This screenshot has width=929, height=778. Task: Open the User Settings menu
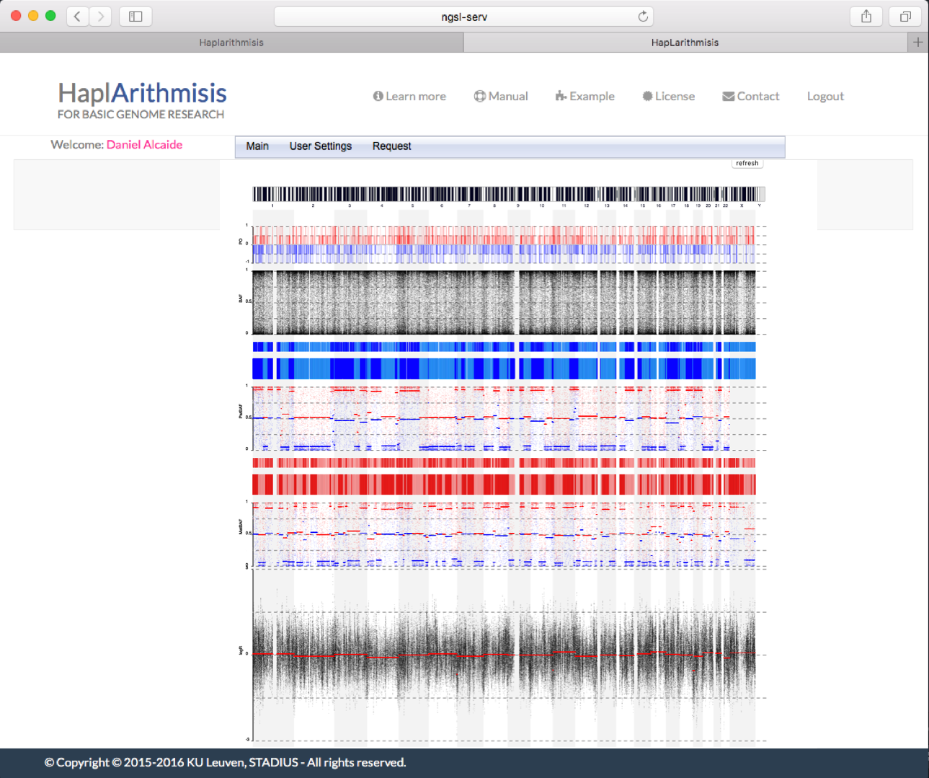[320, 146]
